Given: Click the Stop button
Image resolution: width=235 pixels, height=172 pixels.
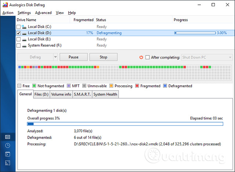Looking at the screenshot, I should tap(104, 57).
